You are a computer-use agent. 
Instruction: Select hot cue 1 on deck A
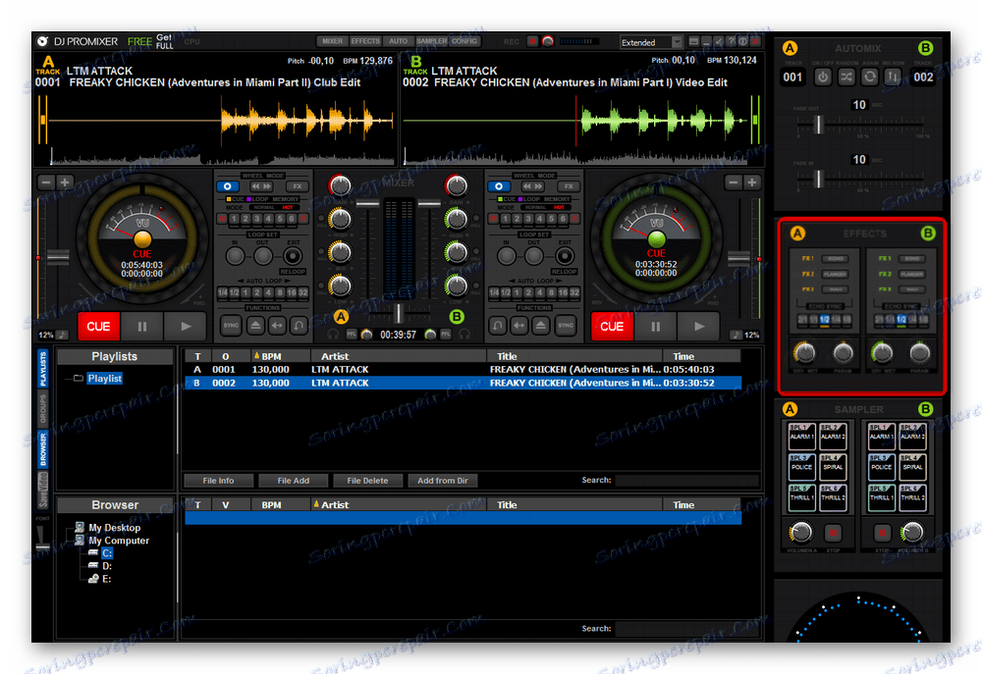234,219
